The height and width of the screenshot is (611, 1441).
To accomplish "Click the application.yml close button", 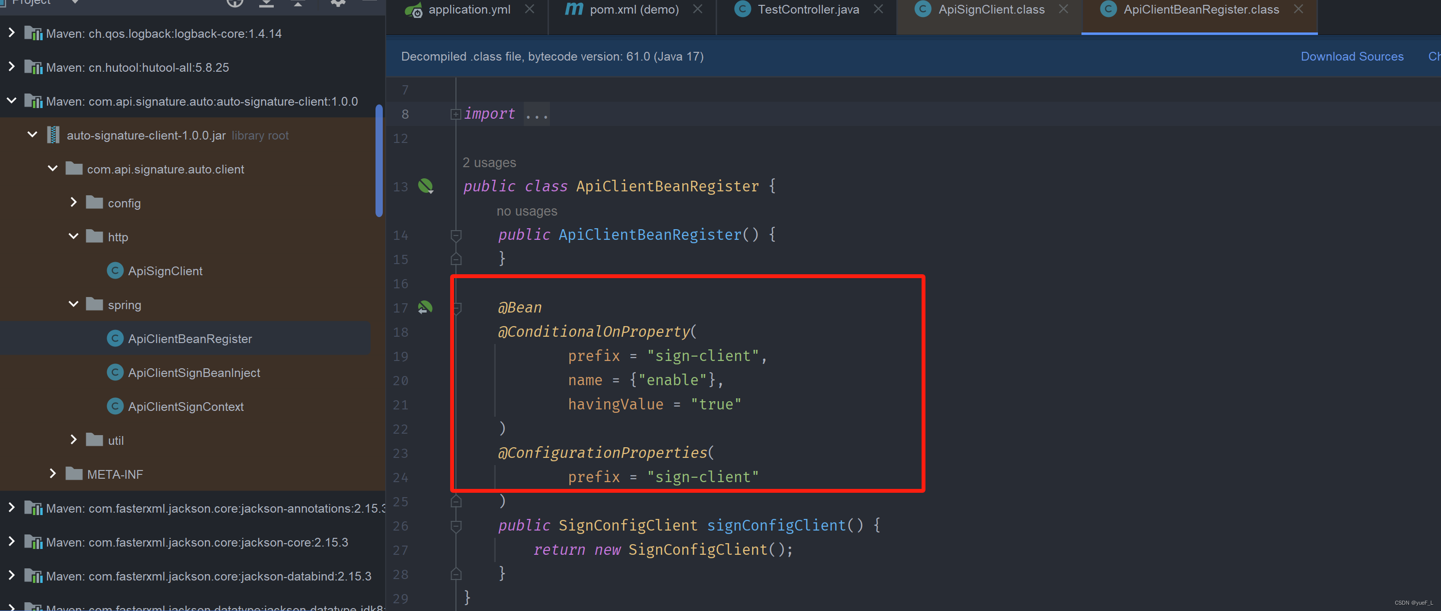I will (x=529, y=9).
